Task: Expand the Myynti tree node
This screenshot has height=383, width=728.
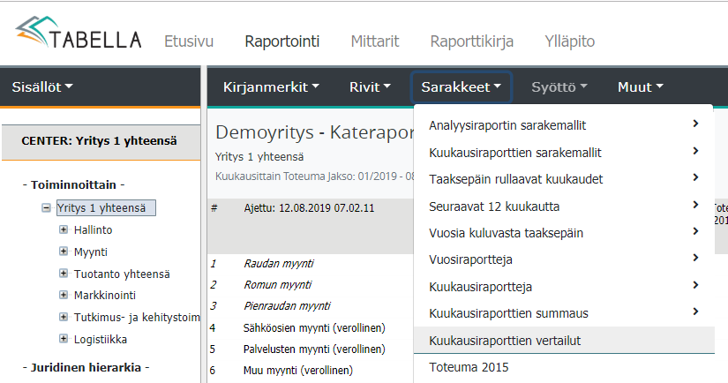Action: tap(64, 252)
